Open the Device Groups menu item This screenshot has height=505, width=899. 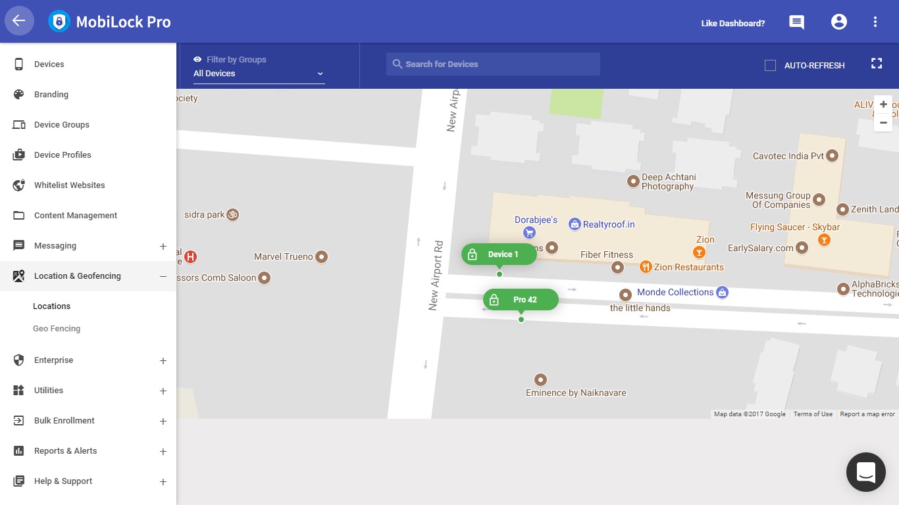click(88, 124)
